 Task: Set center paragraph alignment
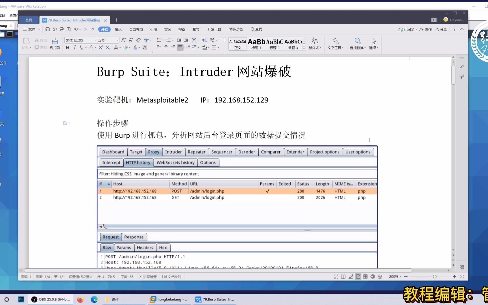[x=166, y=47]
